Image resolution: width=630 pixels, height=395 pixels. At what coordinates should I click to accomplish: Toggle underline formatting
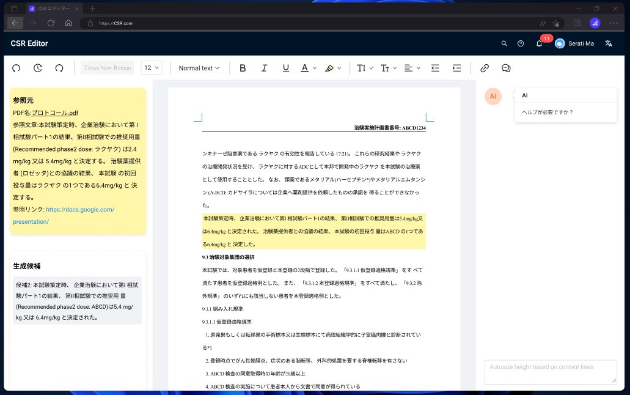[286, 68]
